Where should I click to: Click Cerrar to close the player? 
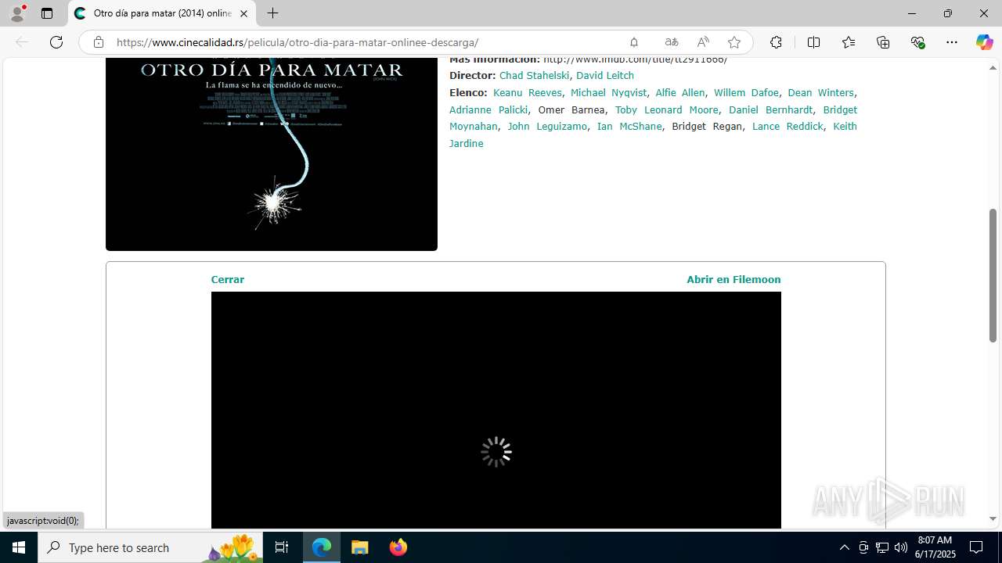tap(228, 280)
